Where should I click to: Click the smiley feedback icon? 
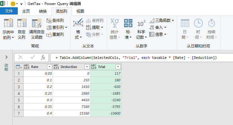pyautogui.click(x=13, y=4)
